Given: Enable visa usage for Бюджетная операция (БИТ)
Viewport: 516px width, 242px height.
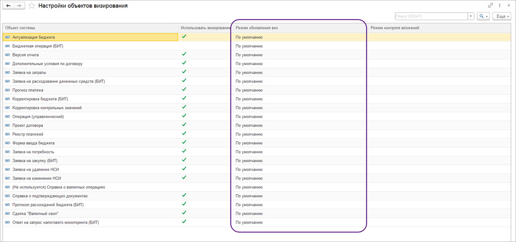Looking at the screenshot, I should tap(184, 46).
